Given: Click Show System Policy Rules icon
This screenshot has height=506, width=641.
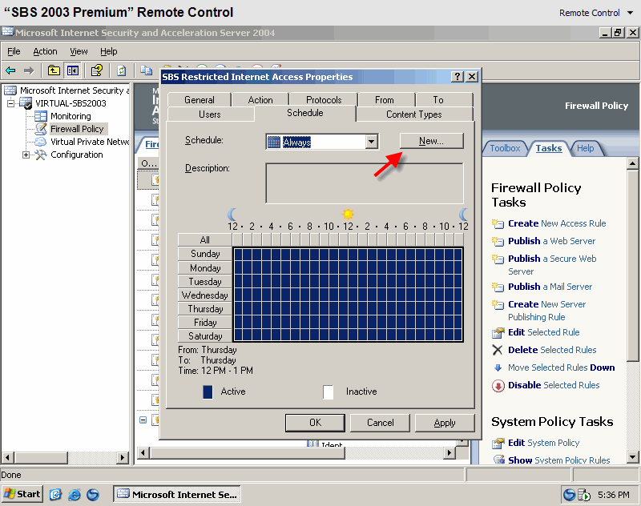Looking at the screenshot, I should pos(498,460).
